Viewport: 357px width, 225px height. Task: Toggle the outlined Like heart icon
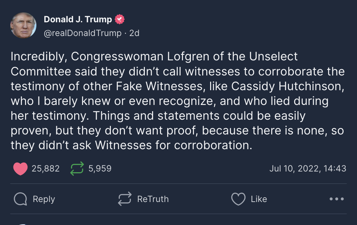238,199
